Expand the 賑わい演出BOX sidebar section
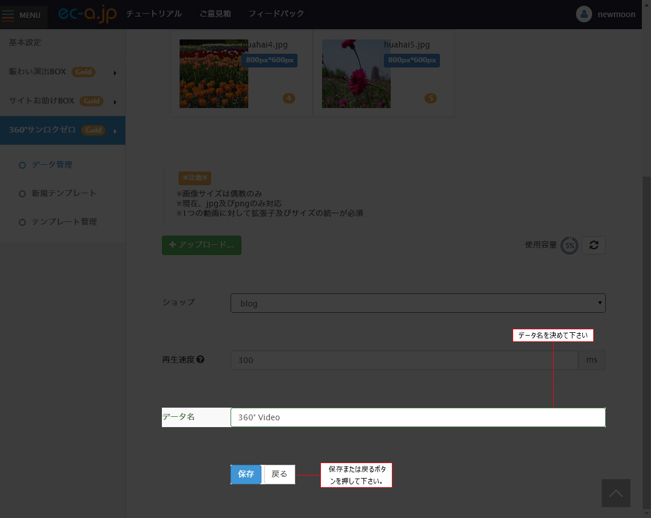 click(62, 72)
